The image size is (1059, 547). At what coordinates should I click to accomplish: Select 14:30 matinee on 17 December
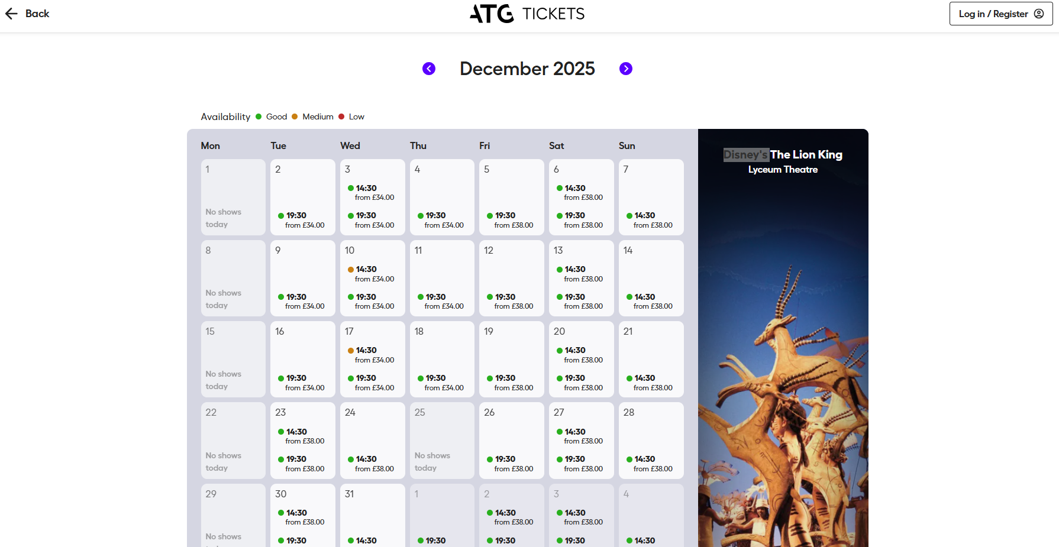coord(371,355)
